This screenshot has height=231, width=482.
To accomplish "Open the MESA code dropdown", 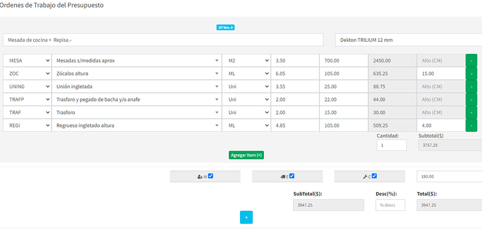I will (27, 61).
